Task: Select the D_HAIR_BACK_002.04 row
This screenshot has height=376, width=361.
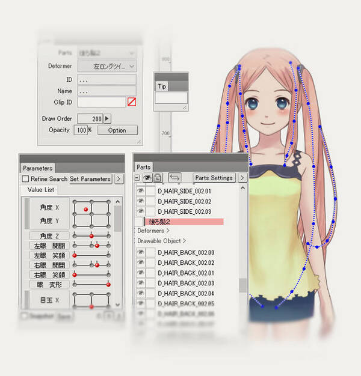Action: tap(186, 293)
